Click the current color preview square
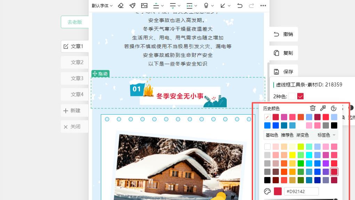 [x=277, y=191]
